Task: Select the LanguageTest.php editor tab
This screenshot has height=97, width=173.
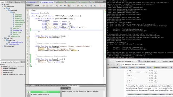Action: tap(47, 2)
